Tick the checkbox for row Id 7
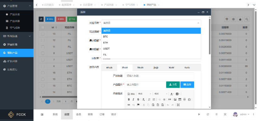Viewport: 258px width, 121px height. 43,60
